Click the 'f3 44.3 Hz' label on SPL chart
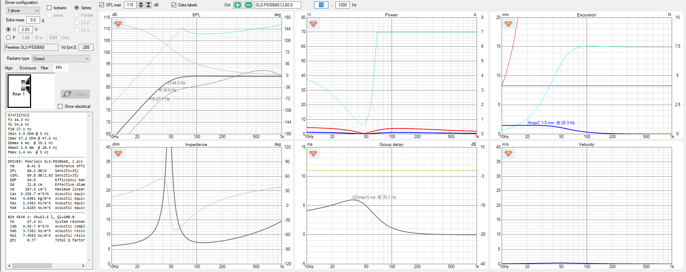 click(176, 83)
